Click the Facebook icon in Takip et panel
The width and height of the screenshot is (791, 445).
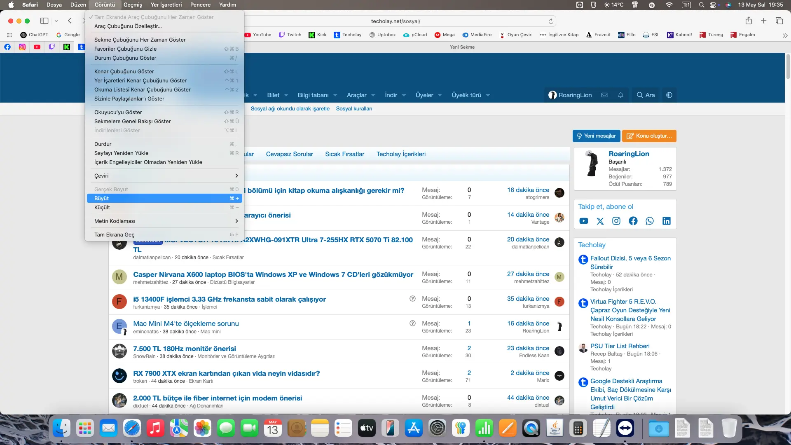coord(633,221)
